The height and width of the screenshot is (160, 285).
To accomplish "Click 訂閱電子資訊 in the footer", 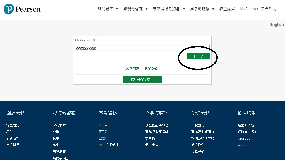I will [247, 132].
